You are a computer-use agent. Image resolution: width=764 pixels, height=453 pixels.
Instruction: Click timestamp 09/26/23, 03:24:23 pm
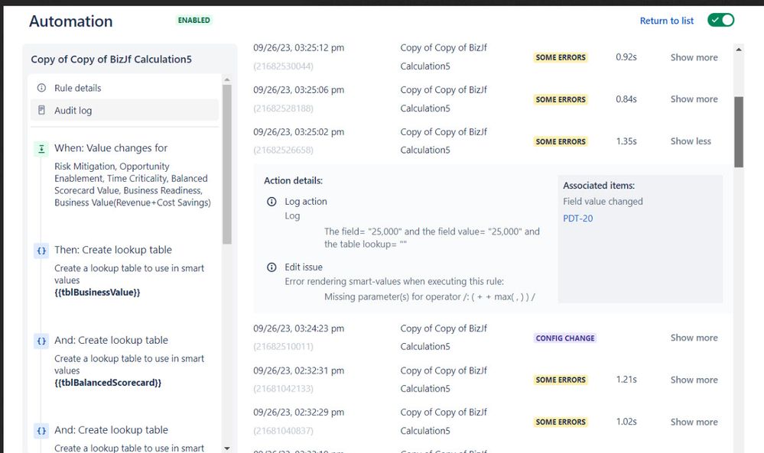tap(299, 328)
